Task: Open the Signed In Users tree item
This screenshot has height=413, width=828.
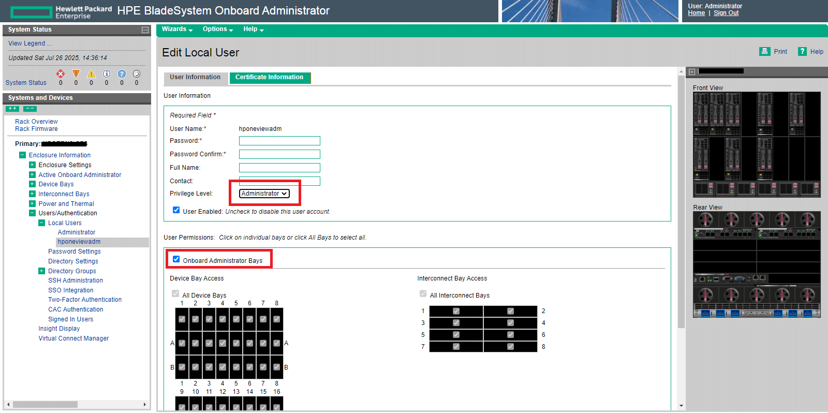Action: point(71,319)
